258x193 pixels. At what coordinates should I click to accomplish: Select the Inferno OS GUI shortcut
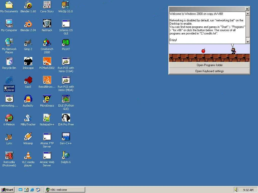(x=66, y=23)
